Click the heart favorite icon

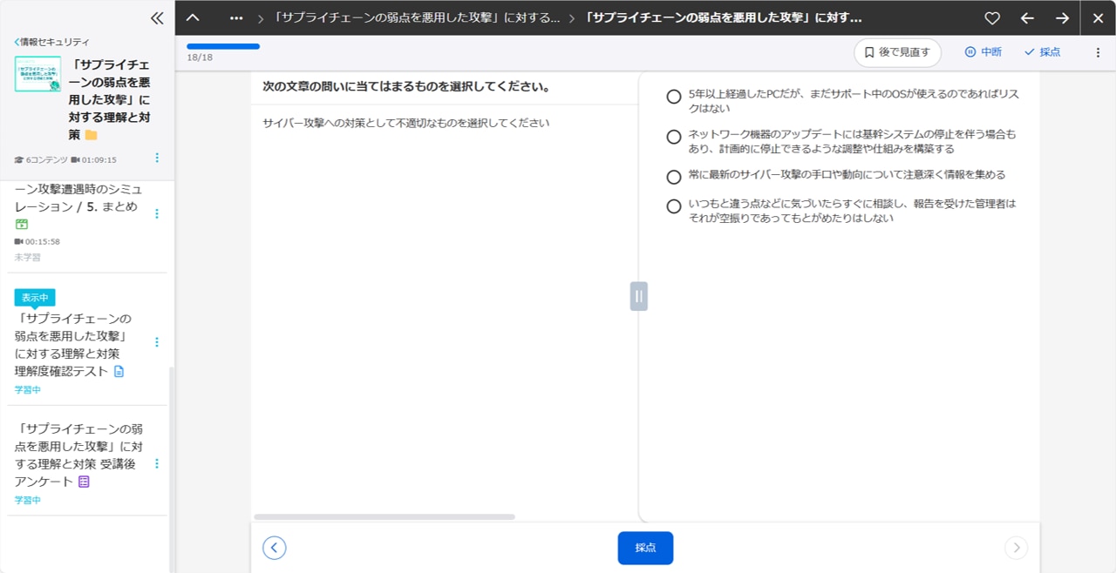click(991, 18)
